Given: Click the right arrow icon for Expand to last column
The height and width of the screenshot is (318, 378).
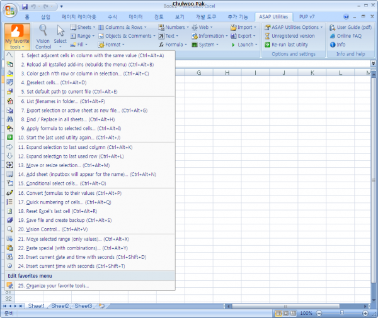Looking at the screenshot, I should tap(9, 147).
